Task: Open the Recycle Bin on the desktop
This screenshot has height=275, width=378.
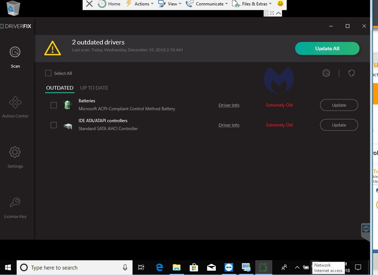Action: pos(13,8)
